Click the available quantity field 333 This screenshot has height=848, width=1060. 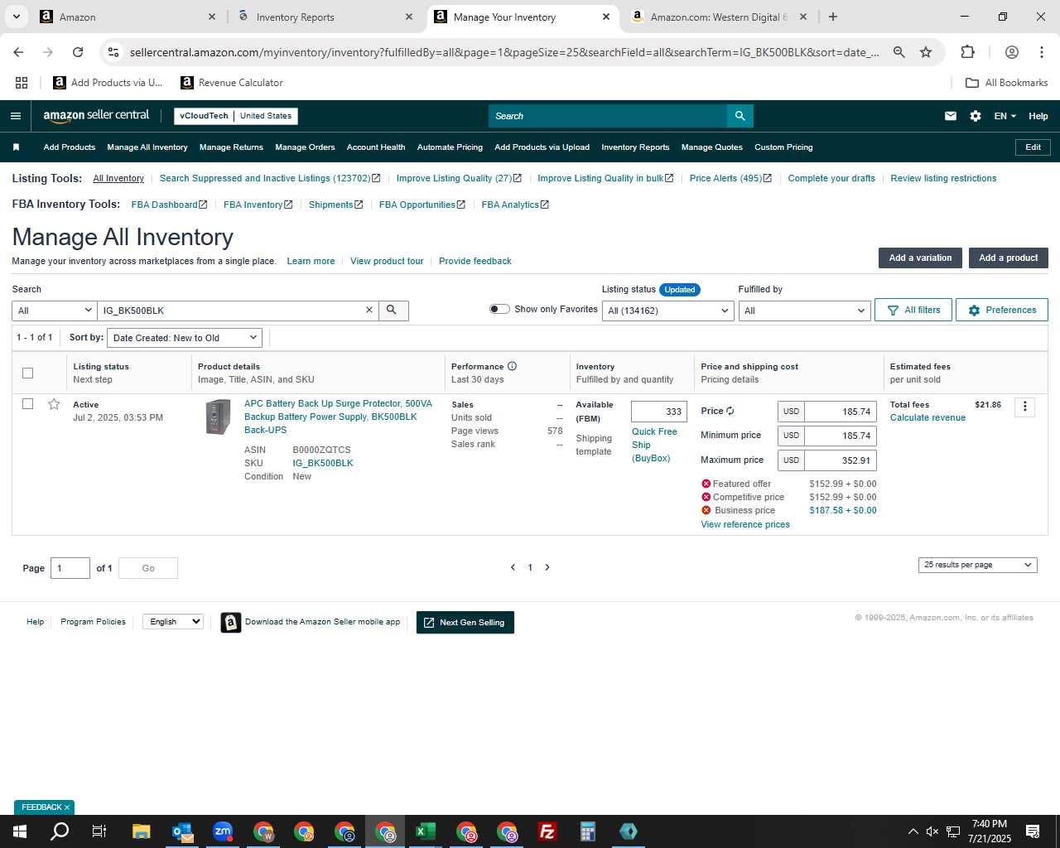coord(659,412)
